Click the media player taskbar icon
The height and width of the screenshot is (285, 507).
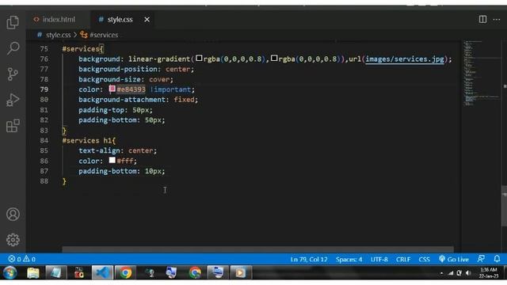[241, 272]
